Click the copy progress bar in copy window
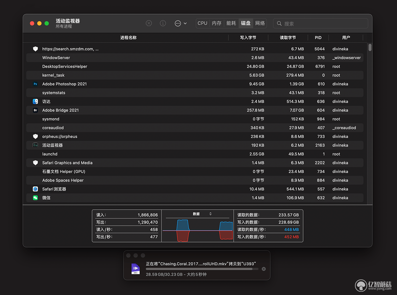This screenshot has width=397, height=295. click(x=202, y=269)
